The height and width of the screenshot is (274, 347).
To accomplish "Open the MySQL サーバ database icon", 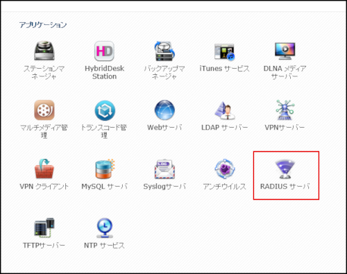I will point(105,169).
